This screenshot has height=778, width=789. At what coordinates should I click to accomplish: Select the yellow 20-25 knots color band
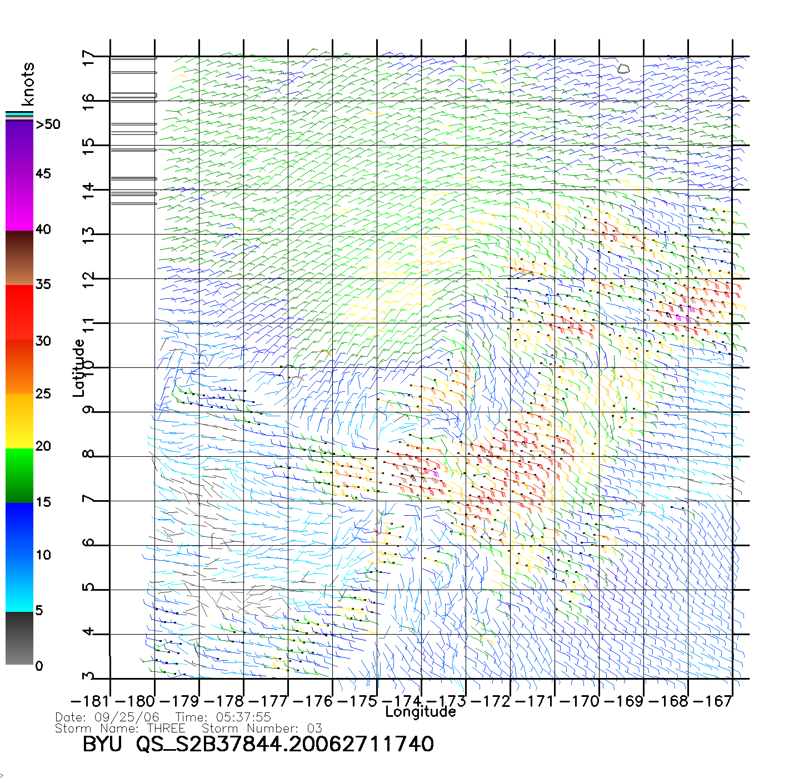click(19, 421)
